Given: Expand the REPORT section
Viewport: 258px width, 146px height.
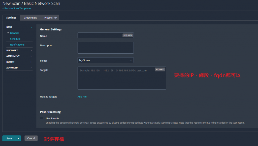Looking at the screenshot, I should (19, 62).
